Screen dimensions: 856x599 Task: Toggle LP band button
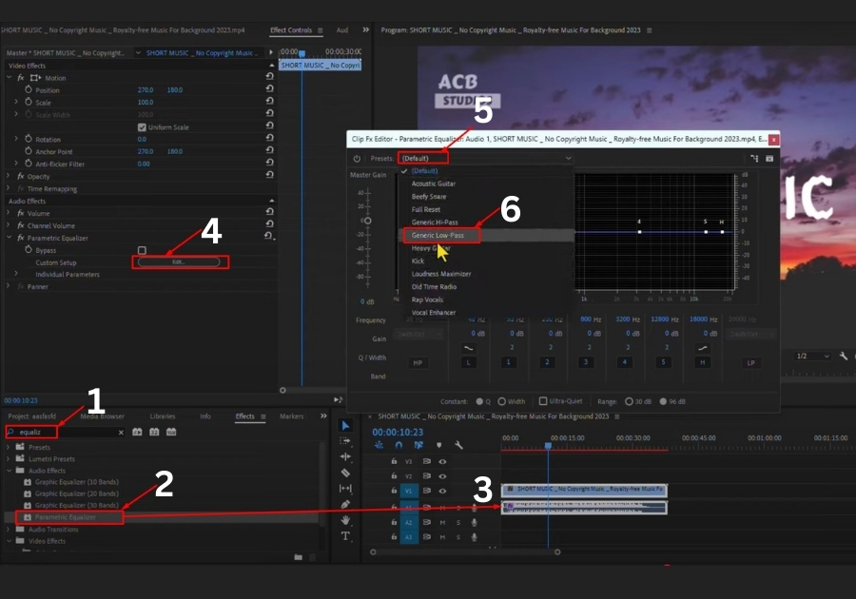point(751,363)
